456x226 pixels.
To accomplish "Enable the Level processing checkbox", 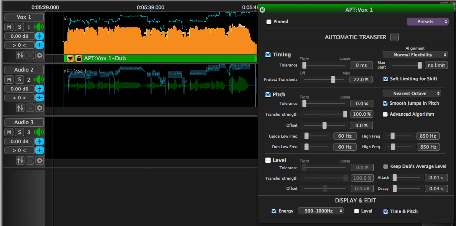I will pos(268,160).
